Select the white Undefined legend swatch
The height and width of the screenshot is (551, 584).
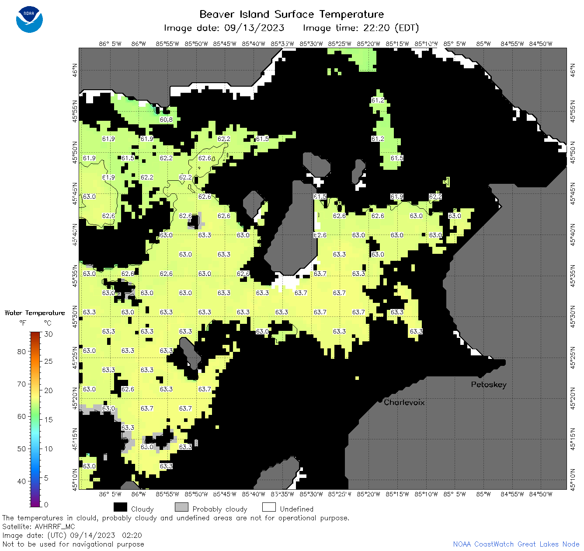point(269,507)
